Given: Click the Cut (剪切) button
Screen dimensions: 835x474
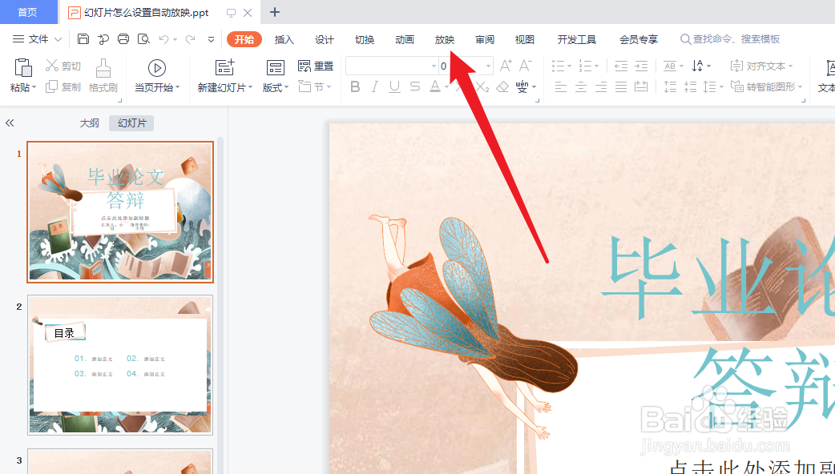Looking at the screenshot, I should tap(63, 66).
